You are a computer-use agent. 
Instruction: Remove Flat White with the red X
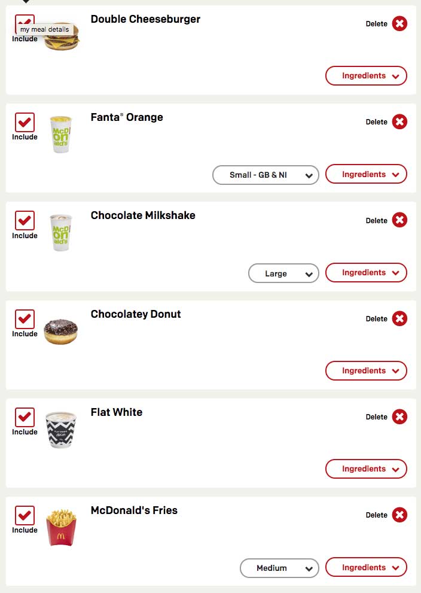point(399,416)
